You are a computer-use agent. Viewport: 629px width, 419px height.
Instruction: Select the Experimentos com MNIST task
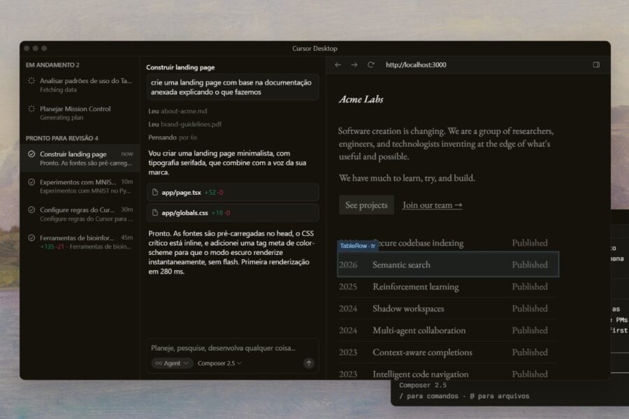(80, 186)
